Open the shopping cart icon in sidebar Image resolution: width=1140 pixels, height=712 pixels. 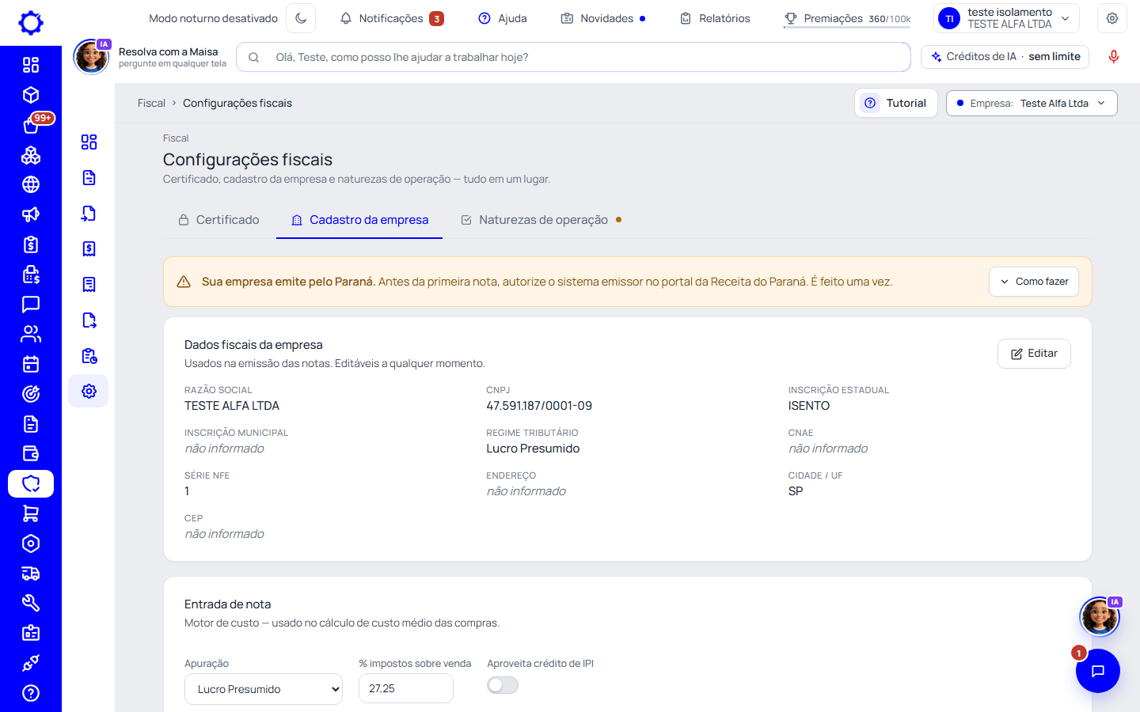coord(31,513)
